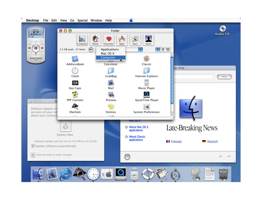Launch Sherlock from the Applications window

(75, 107)
